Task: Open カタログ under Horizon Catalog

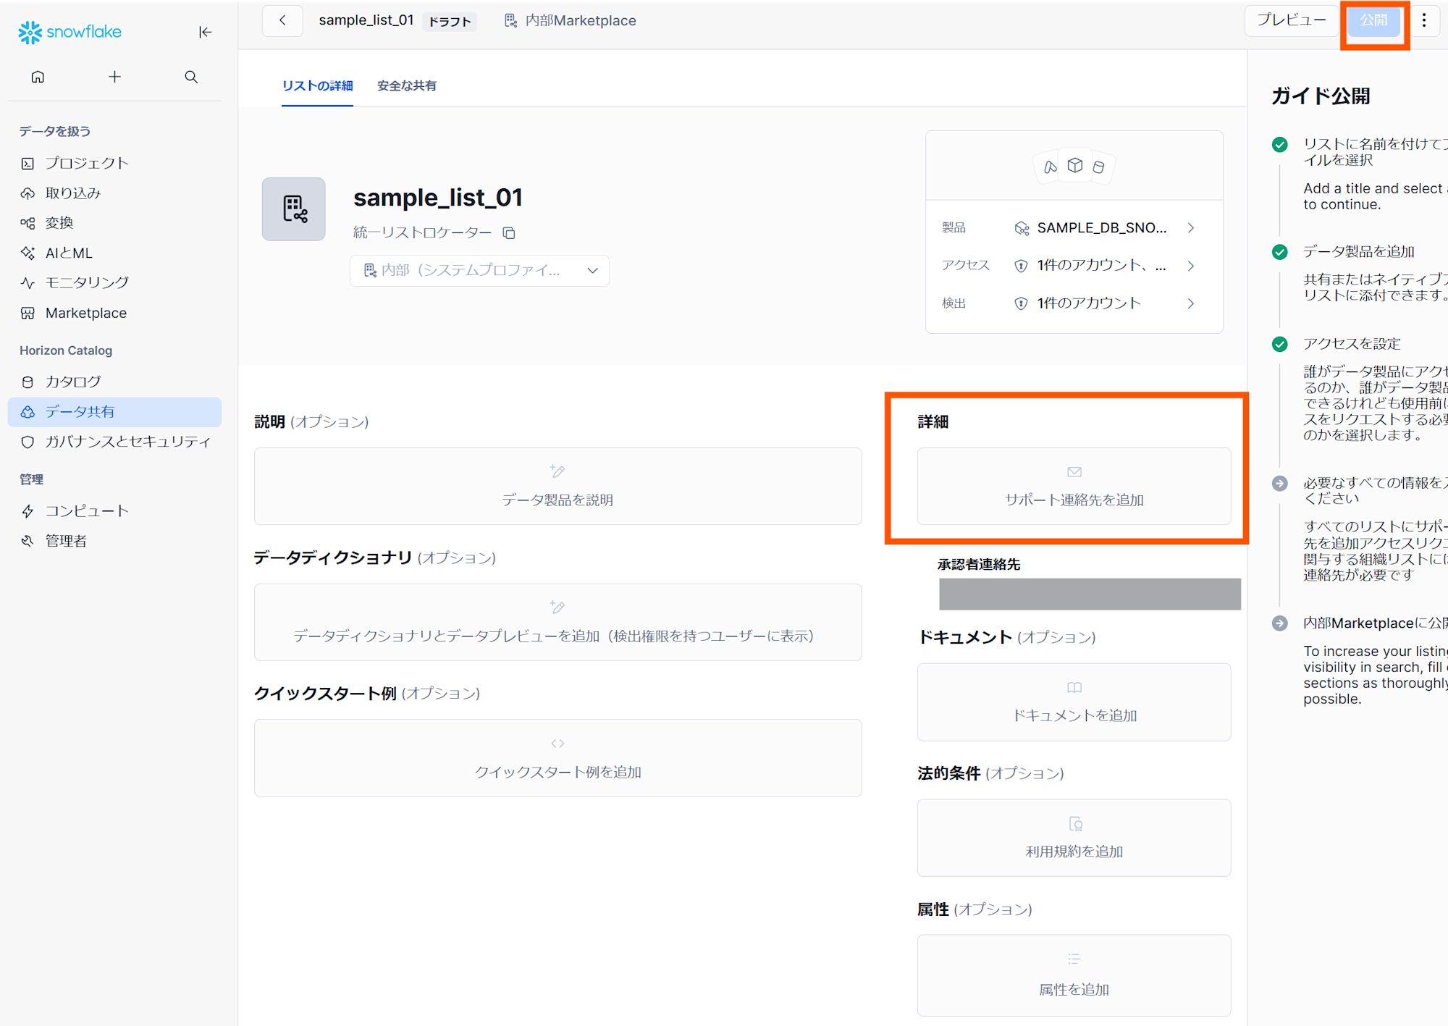Action: 72,382
